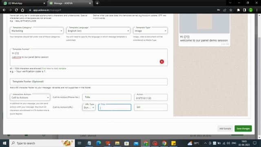Click the URL Call to Action Title field

tap(115, 107)
